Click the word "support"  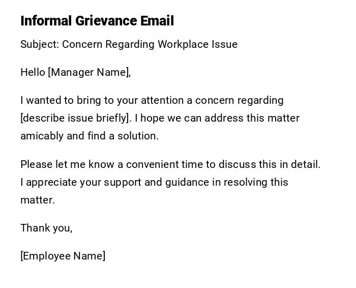pos(123,182)
